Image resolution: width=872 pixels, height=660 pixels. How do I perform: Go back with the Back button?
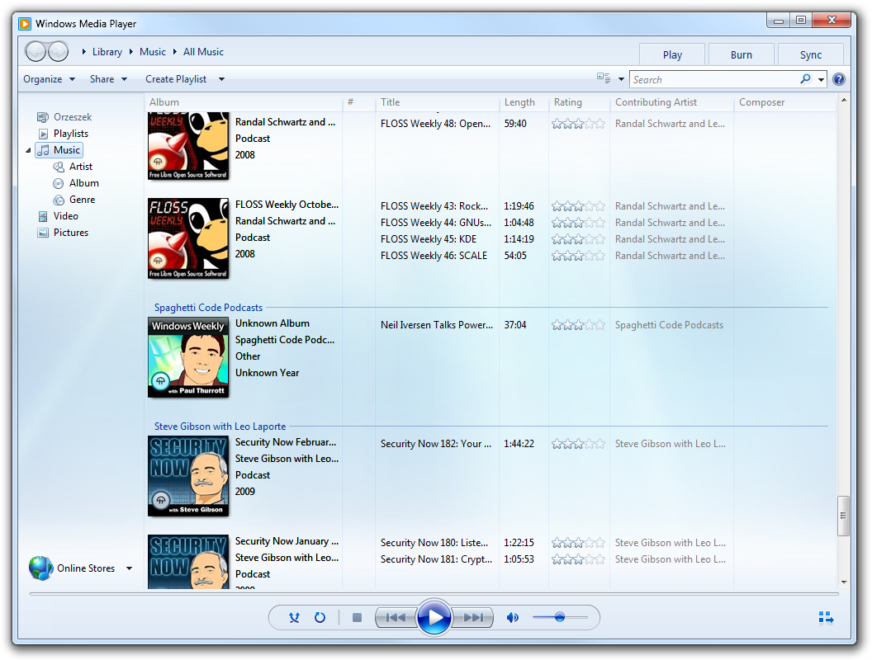click(36, 52)
